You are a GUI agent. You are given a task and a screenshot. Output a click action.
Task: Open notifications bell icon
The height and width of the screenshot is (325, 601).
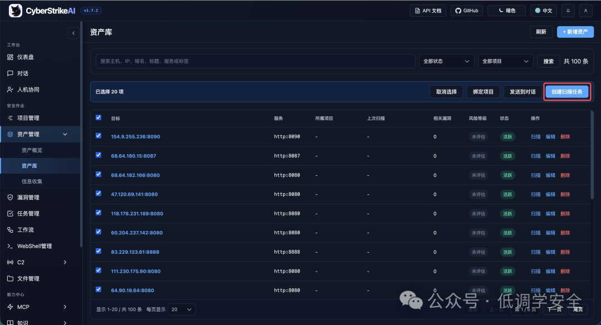click(x=568, y=11)
